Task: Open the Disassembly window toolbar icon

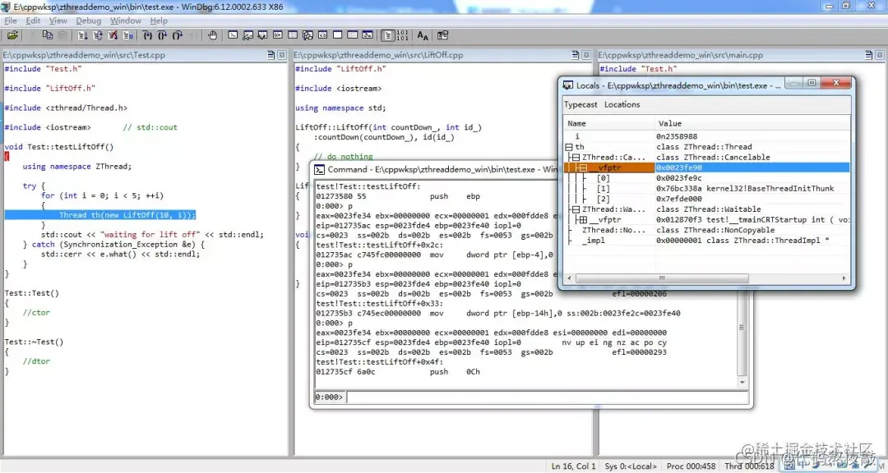Action: pyautogui.click(x=323, y=35)
